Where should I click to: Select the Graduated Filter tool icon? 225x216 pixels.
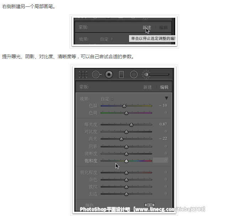click(x=121, y=75)
